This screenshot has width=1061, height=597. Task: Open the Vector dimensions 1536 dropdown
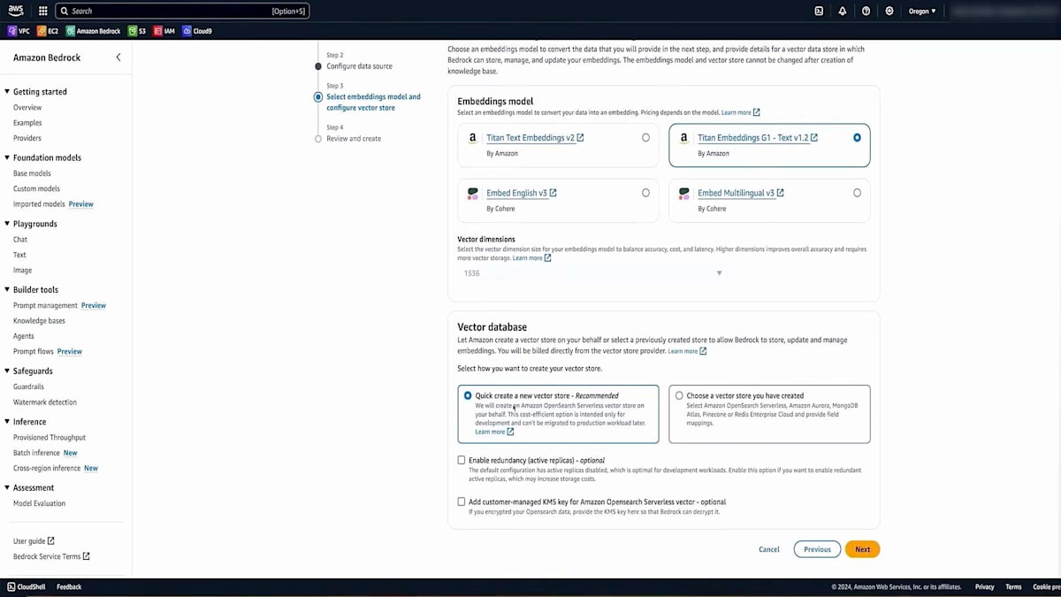pyautogui.click(x=592, y=273)
